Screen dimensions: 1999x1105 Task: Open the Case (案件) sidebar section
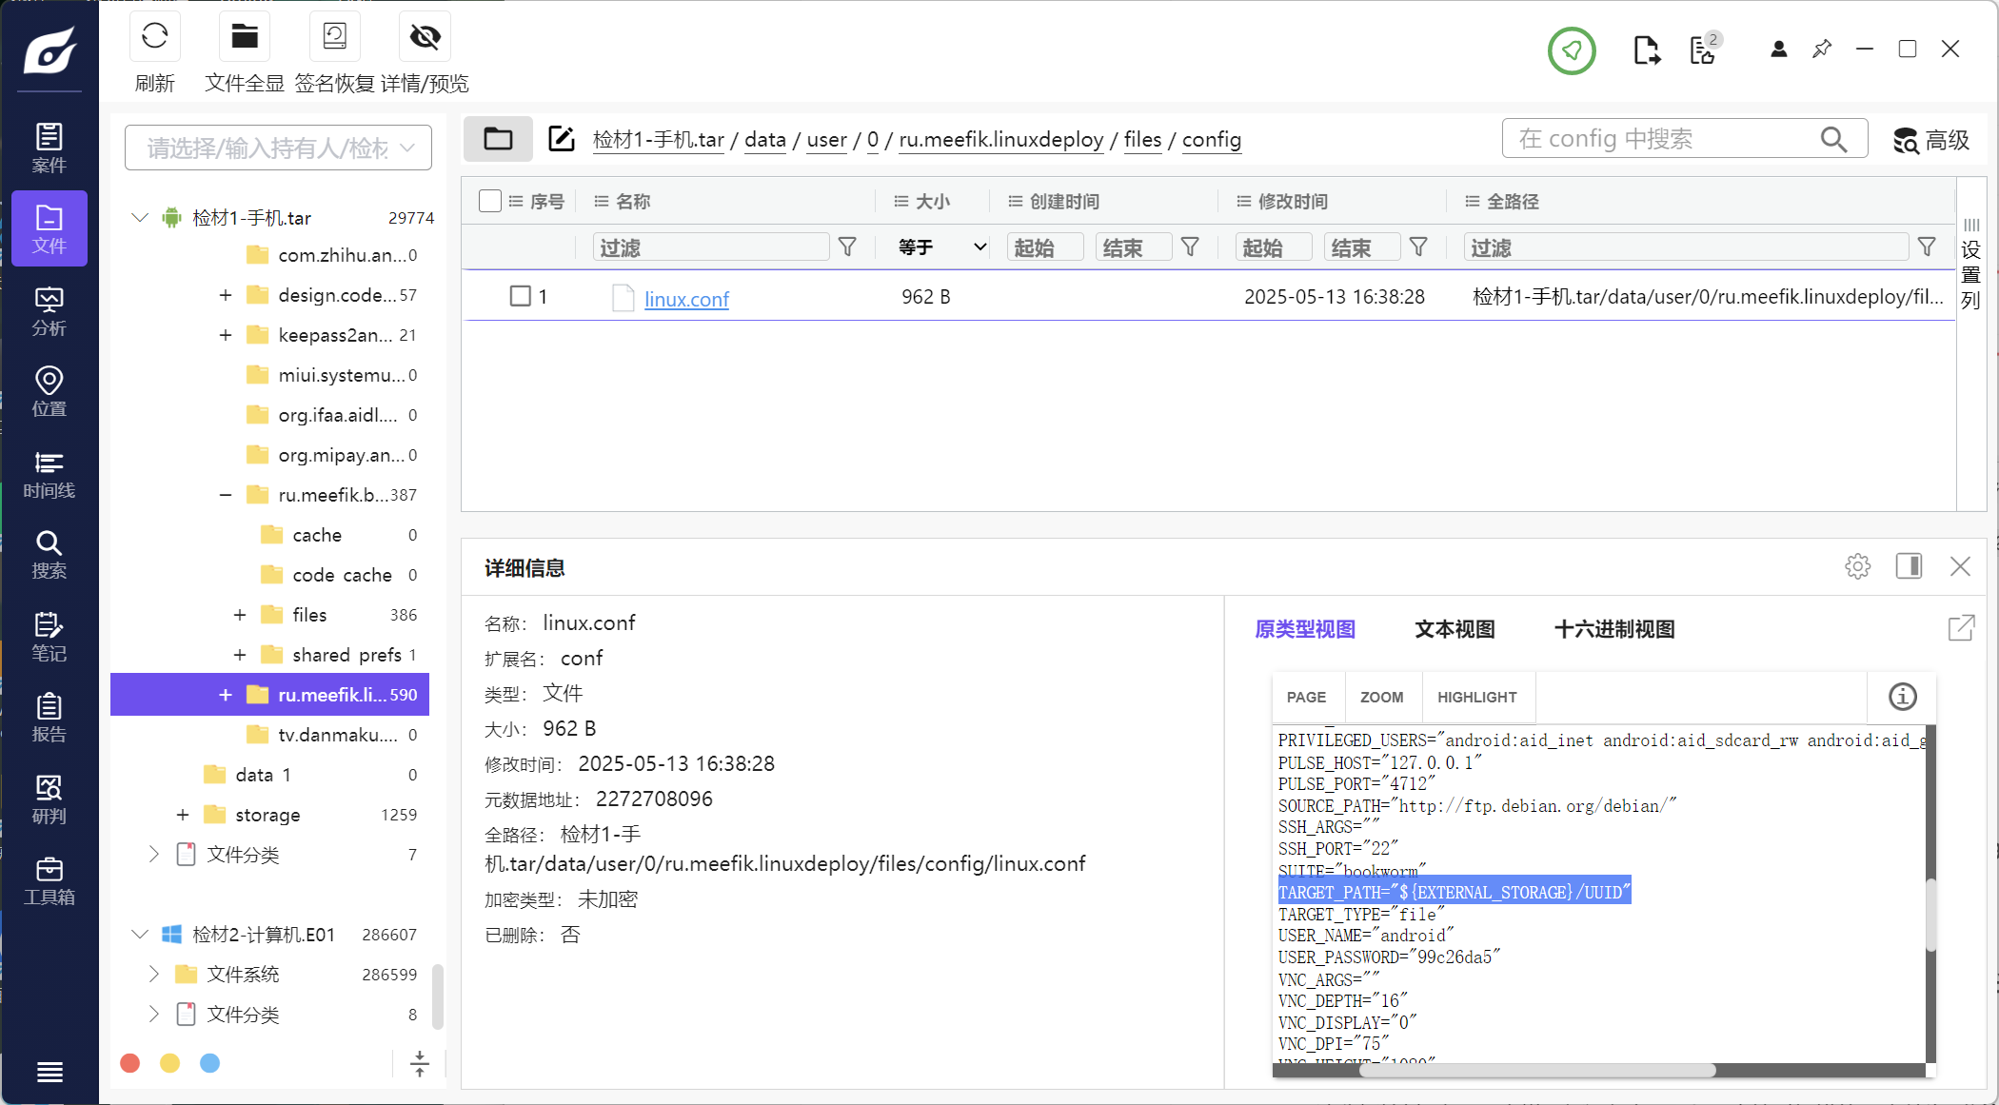(49, 148)
